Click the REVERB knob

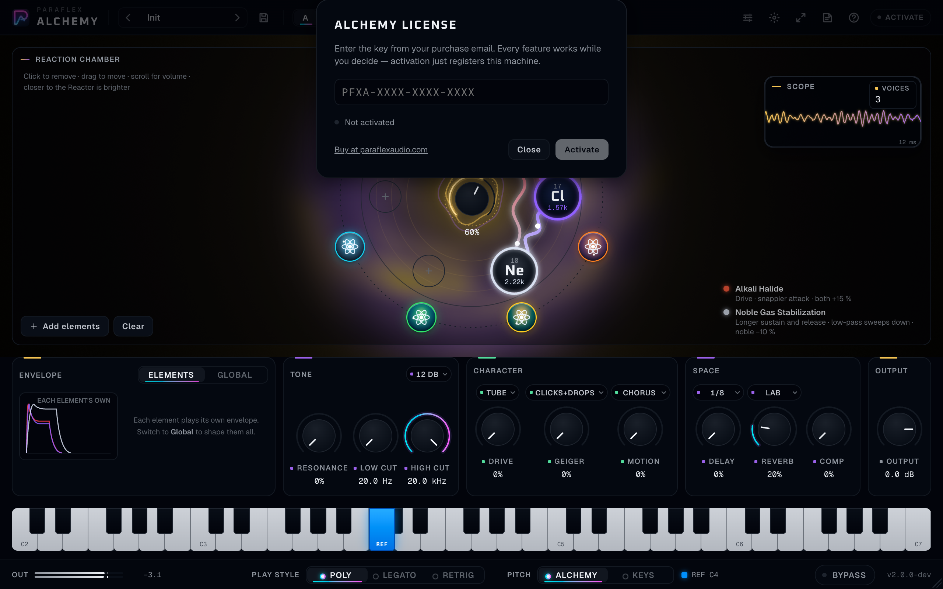click(774, 429)
